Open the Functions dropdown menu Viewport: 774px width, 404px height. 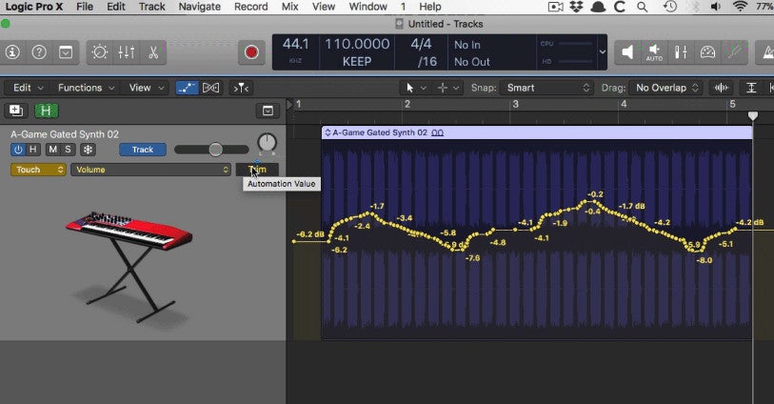point(86,88)
